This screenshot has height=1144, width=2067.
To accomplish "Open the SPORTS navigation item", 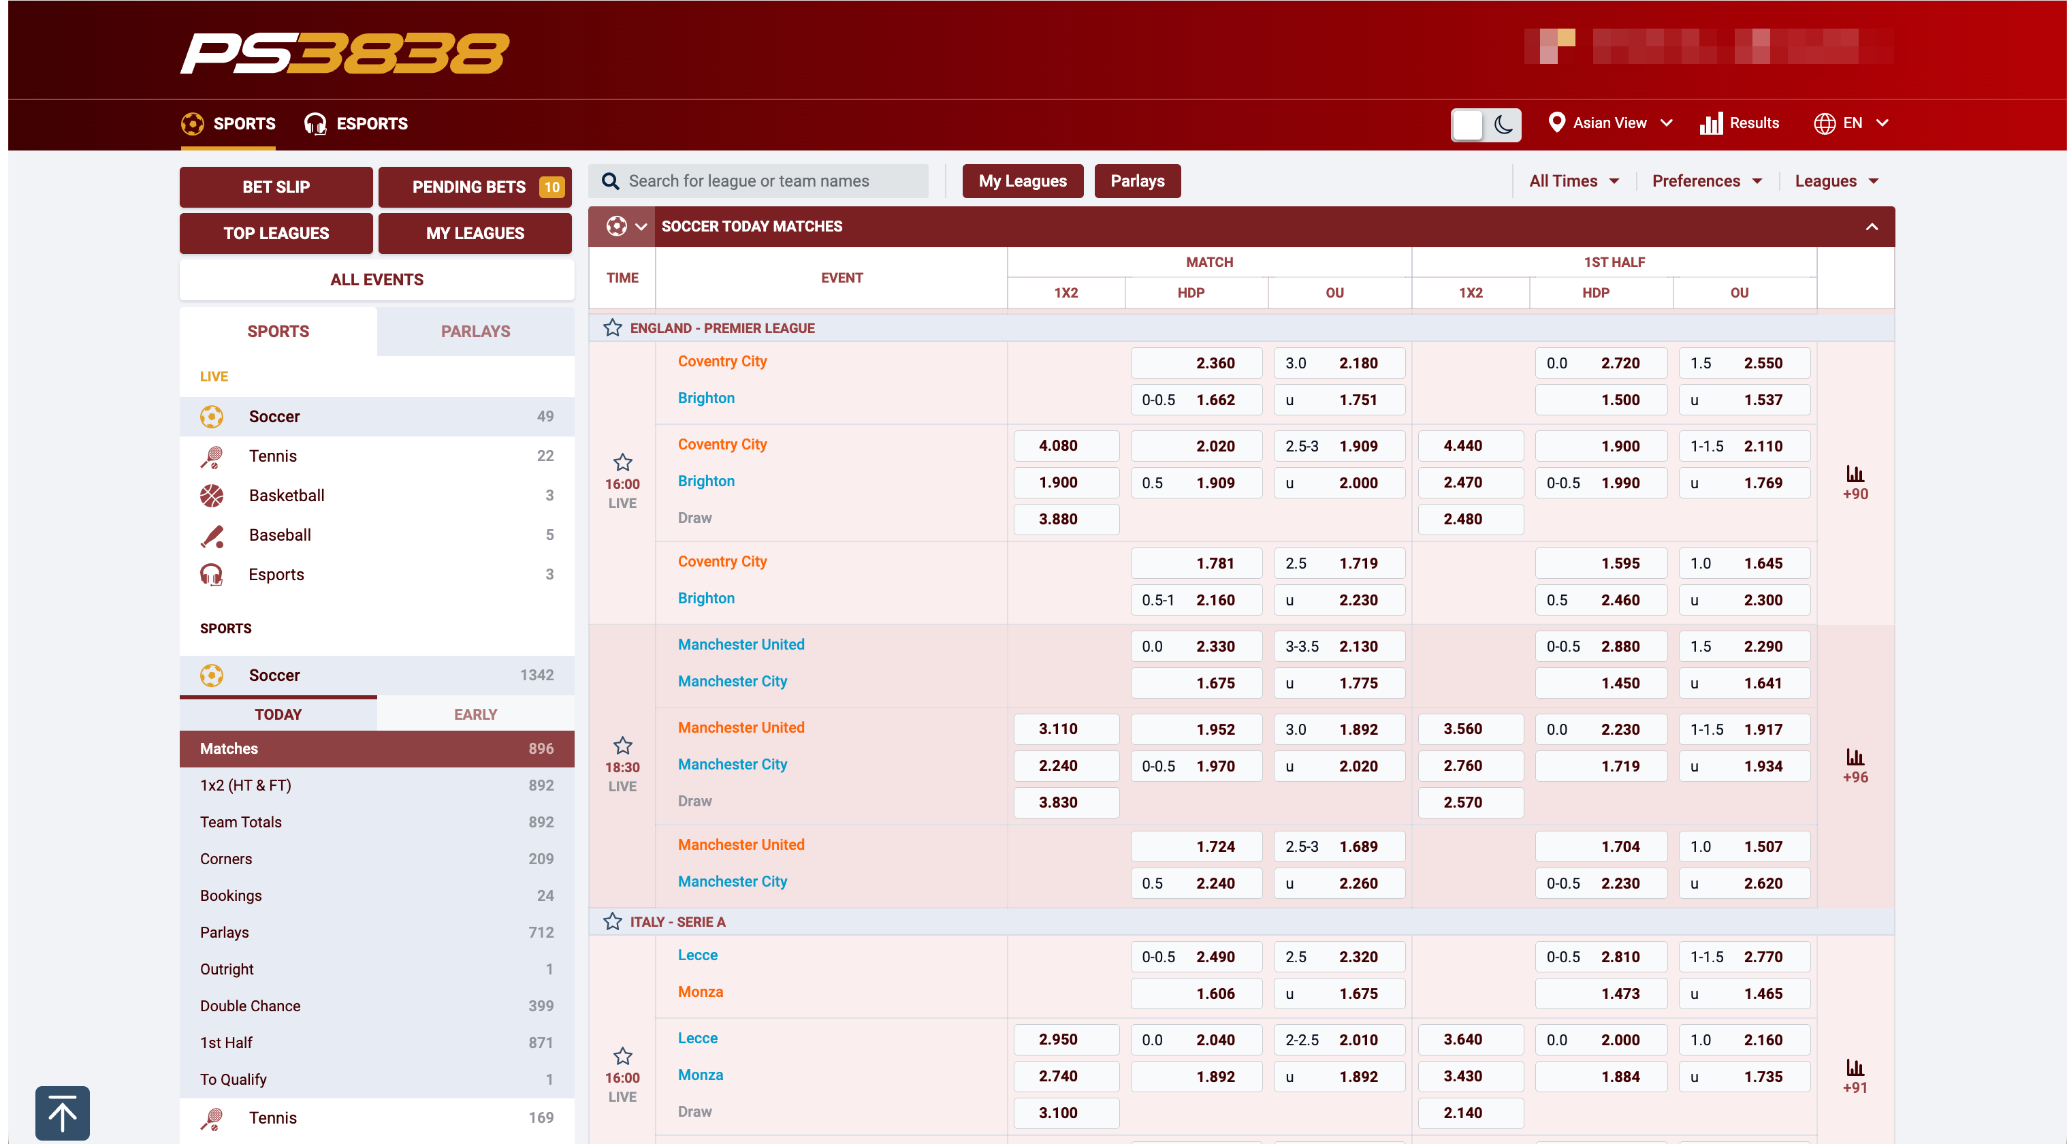I will point(229,124).
